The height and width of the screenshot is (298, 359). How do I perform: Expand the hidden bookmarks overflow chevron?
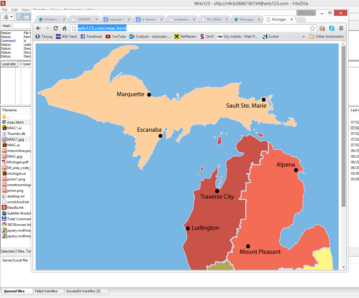point(304,37)
